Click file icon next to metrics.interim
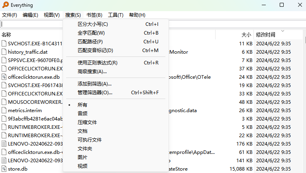Viewport: 306px width, 173px height. click(x=4, y=110)
